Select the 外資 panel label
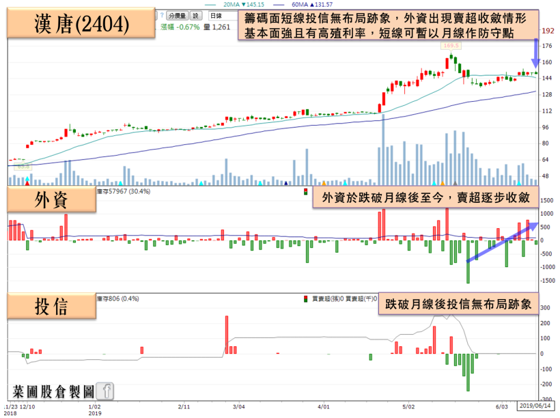This screenshot has width=560, height=418. pyautogui.click(x=50, y=201)
